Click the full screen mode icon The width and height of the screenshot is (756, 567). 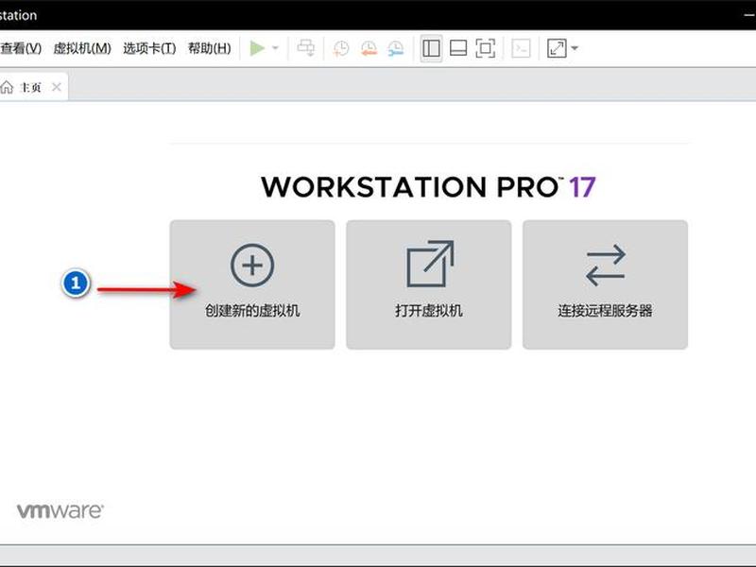click(485, 48)
